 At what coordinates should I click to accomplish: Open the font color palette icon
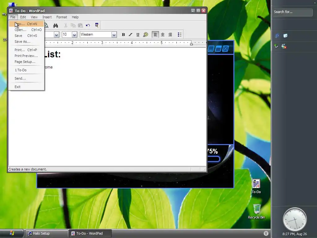click(145, 35)
